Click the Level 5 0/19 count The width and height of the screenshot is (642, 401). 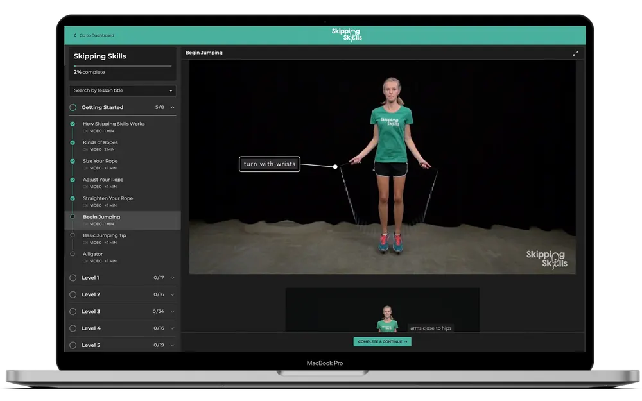[x=159, y=345]
